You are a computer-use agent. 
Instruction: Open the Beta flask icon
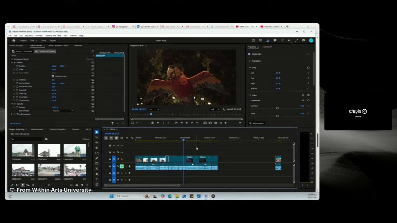(268, 40)
